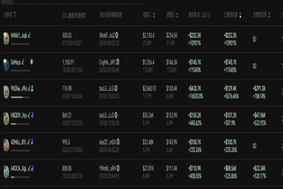The height and width of the screenshot is (189, 283).
Task: Sort the table by total buy column
Action: [154, 15]
